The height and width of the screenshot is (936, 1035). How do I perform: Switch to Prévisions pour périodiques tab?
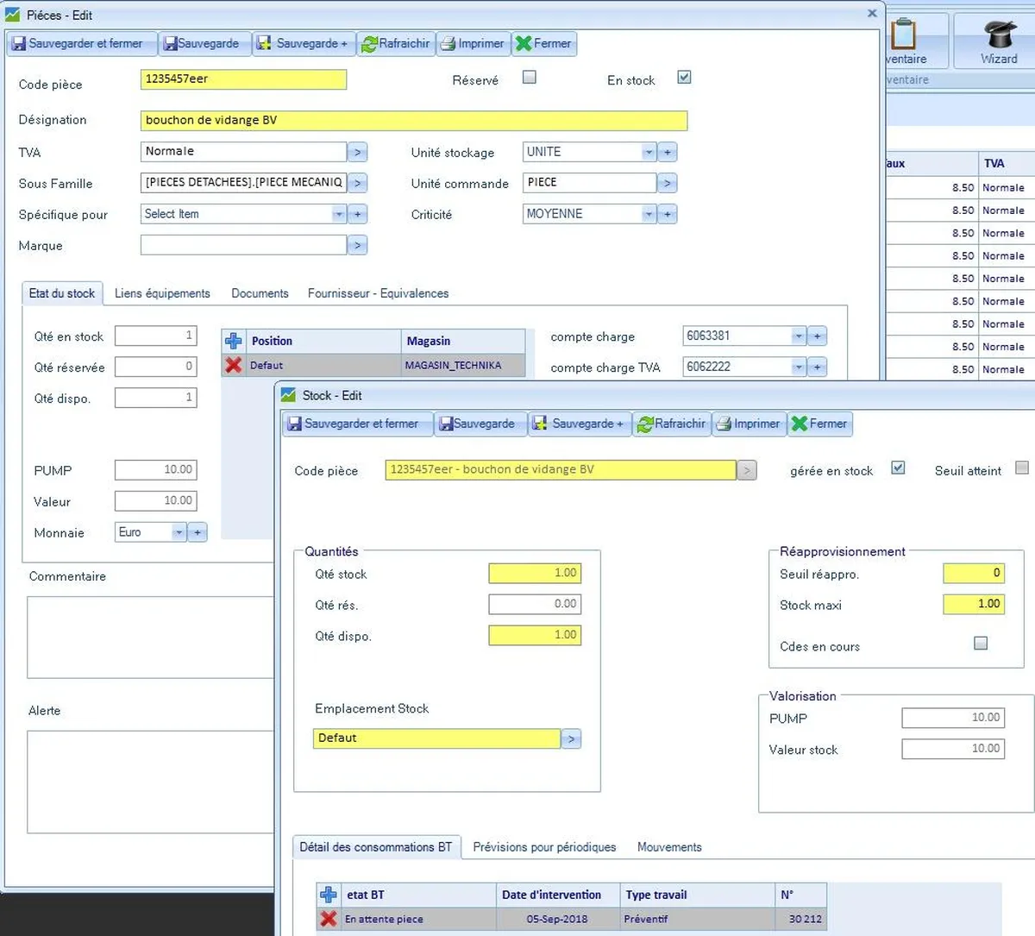(x=544, y=847)
